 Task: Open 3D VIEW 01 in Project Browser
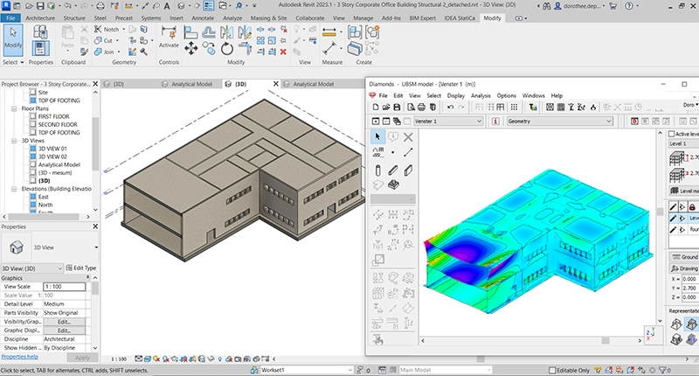tap(52, 149)
